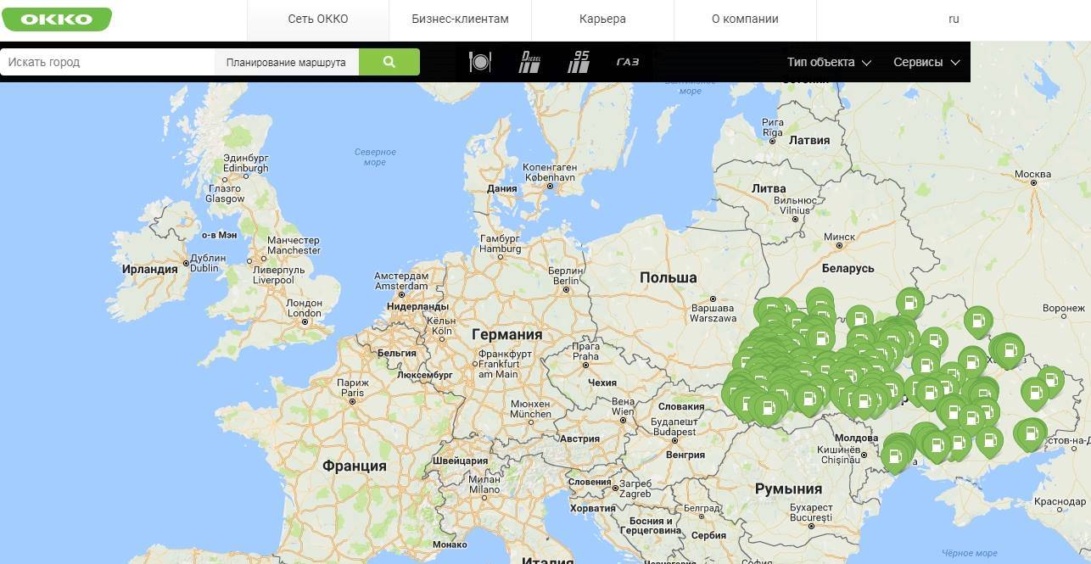Toggle the ГАЗ fuel filter
The height and width of the screenshot is (564, 1091).
coord(628,62)
